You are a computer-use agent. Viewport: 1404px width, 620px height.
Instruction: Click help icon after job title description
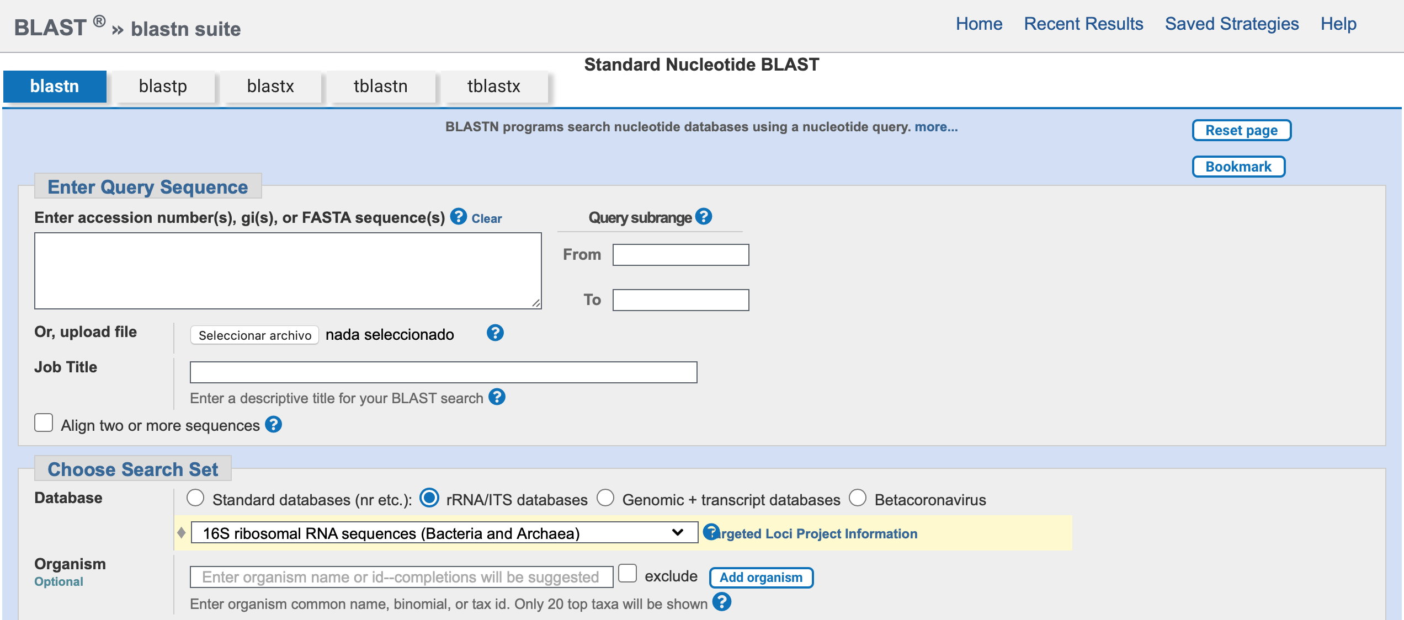tap(497, 397)
